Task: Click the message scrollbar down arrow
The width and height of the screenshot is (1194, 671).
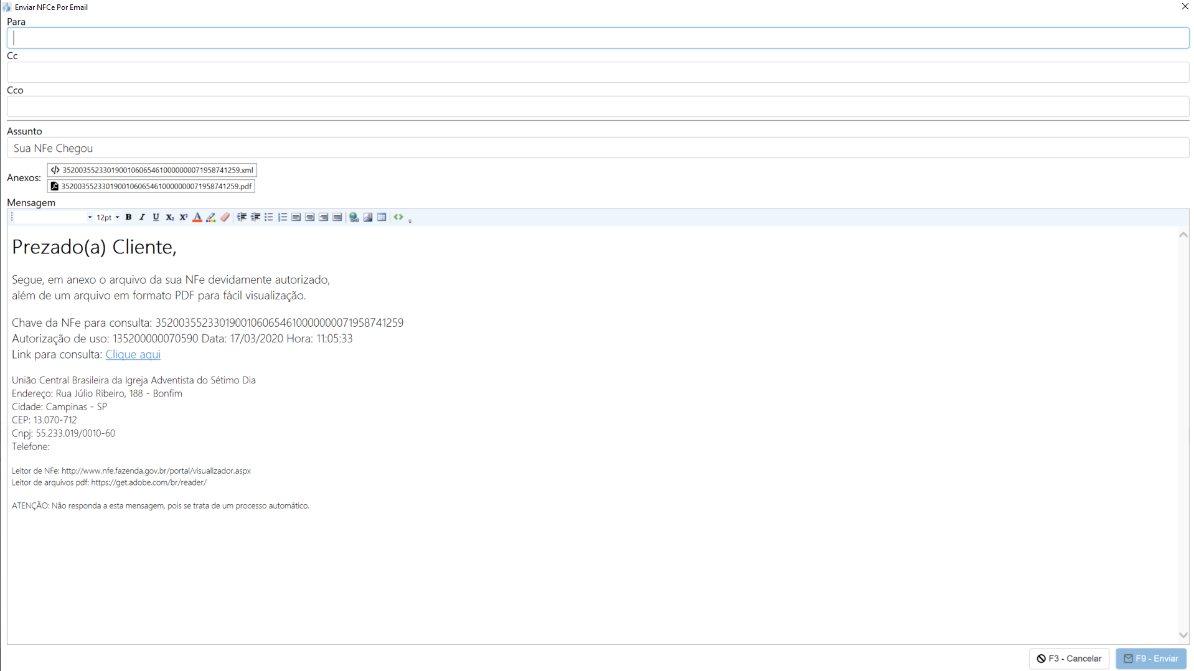Action: [x=1183, y=635]
